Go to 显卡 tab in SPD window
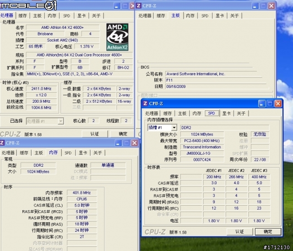This screenshot has height=251, width=293. pyautogui.click(x=227, y=113)
